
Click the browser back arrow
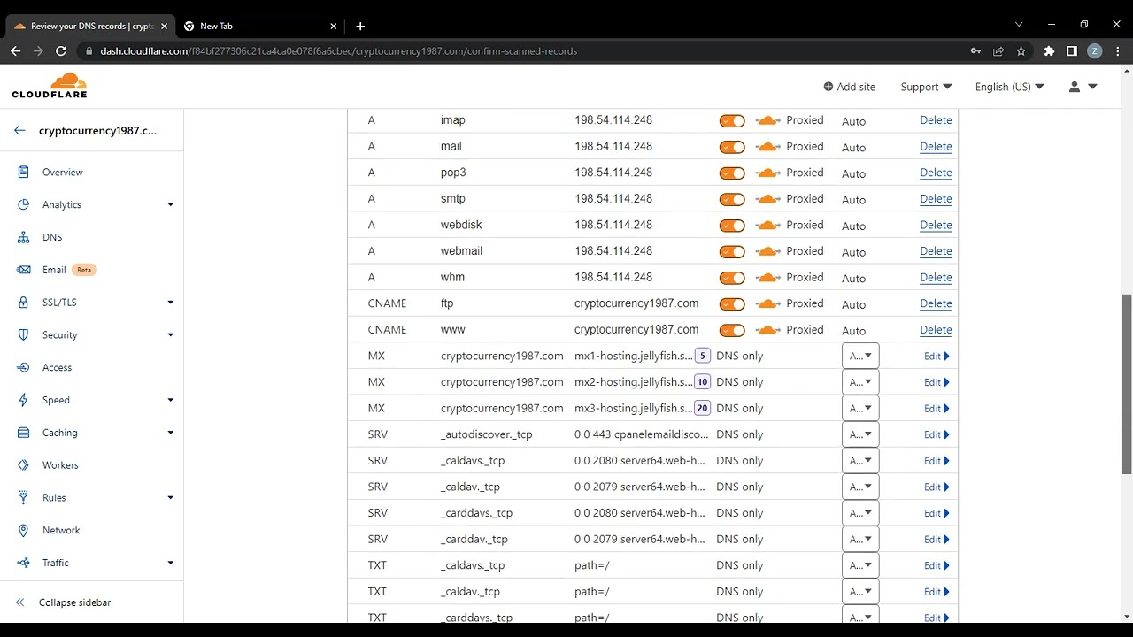(x=15, y=51)
